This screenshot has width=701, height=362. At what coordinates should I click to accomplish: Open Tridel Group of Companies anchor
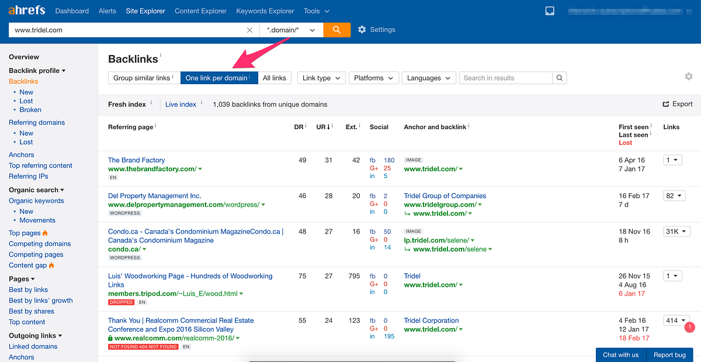click(x=445, y=196)
